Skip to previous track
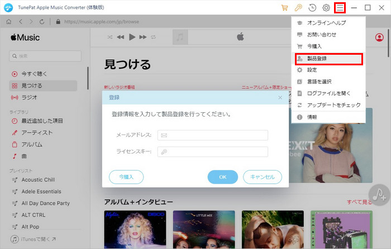 [x=121, y=37]
